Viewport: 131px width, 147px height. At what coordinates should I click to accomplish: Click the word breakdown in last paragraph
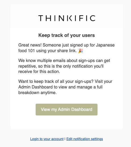pyautogui.click(x=29, y=93)
